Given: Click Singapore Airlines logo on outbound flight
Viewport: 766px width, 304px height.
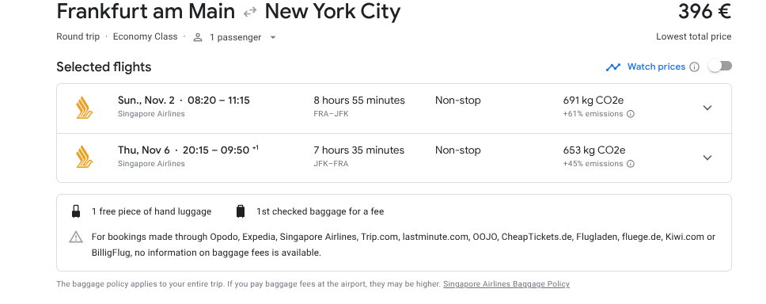Looking at the screenshot, I should (x=85, y=108).
